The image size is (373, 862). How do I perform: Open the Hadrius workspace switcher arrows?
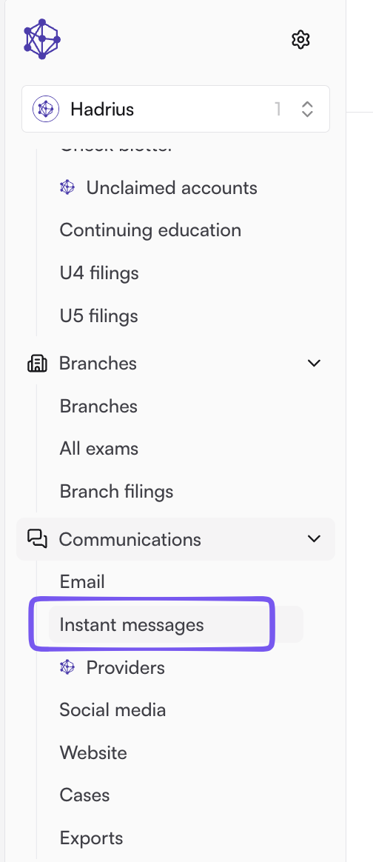[307, 109]
